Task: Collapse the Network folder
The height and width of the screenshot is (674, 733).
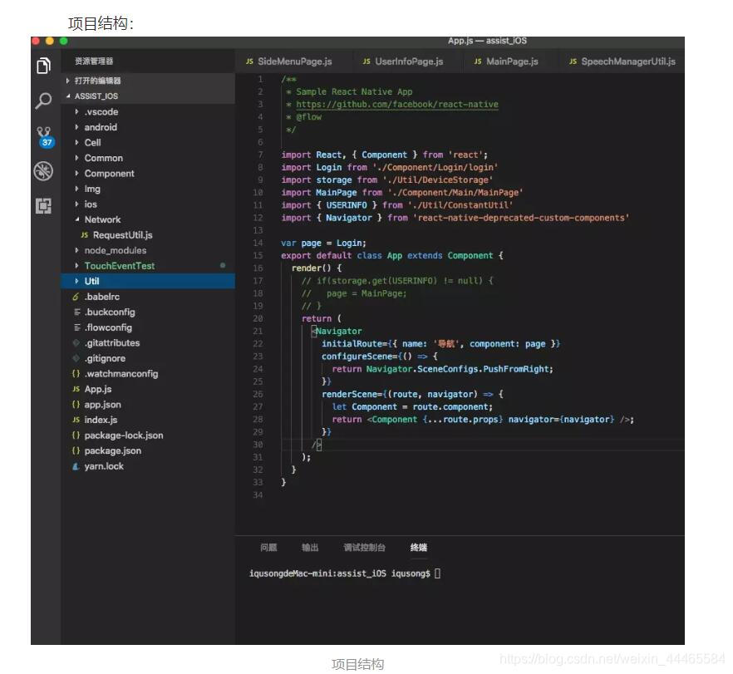Action: tap(77, 219)
